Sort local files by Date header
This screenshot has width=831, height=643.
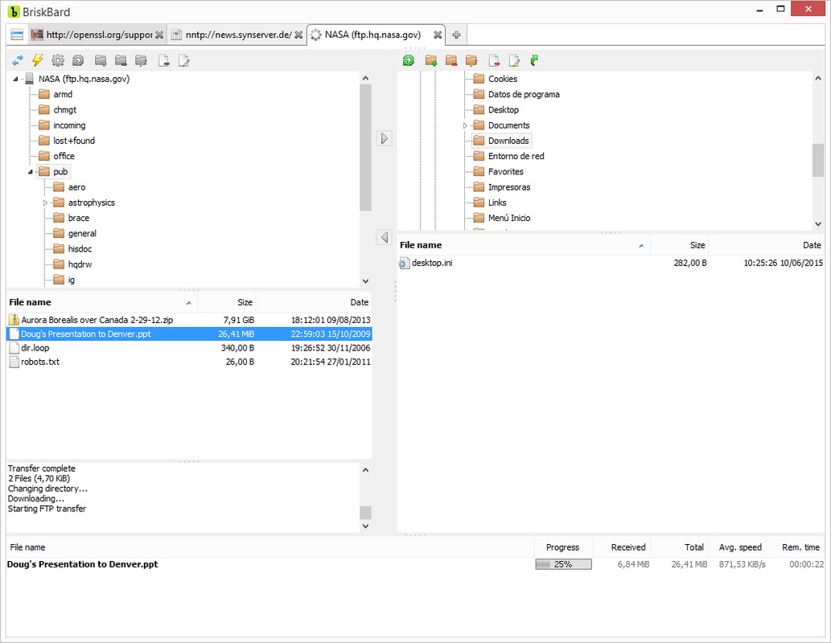[767, 245]
